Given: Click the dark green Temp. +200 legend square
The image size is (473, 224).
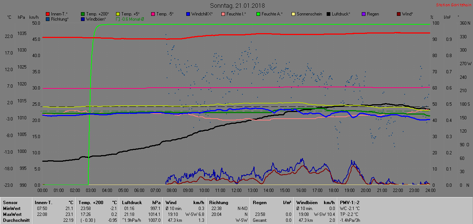Looking at the screenshot, I should (x=83, y=14).
